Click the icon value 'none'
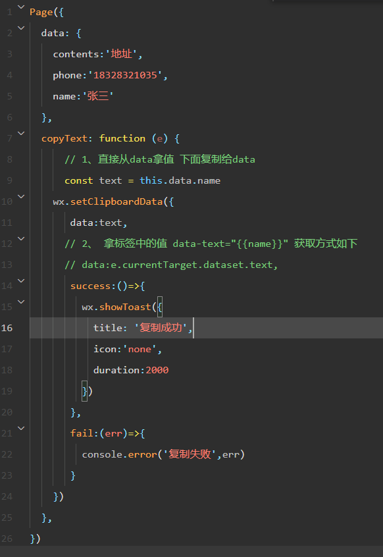The height and width of the screenshot is (557, 383). click(x=140, y=349)
